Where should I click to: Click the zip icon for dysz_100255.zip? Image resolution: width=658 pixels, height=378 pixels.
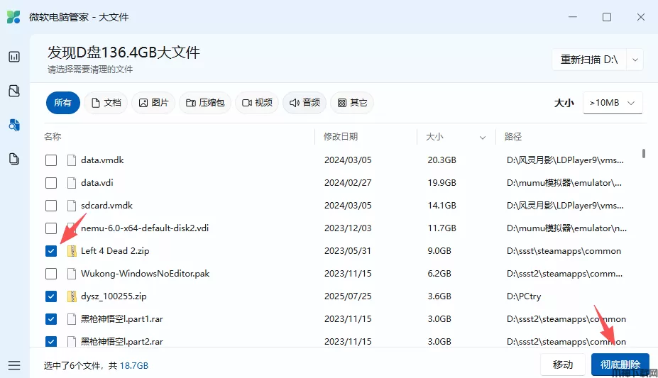[71, 296]
